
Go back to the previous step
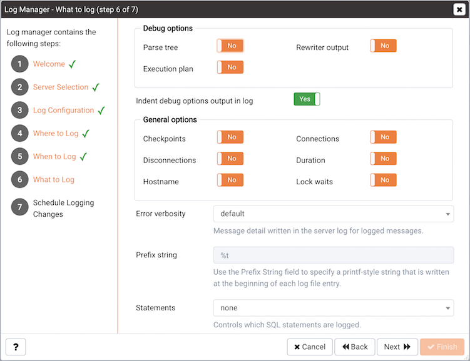355,347
